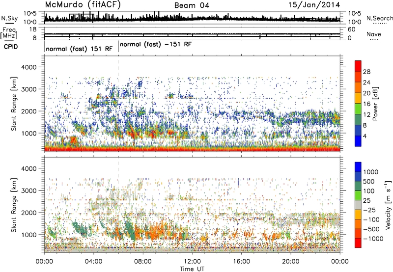393x272 pixels.
Task: Click the velocity panel 'Slant Range [km]' label
Action: (x=14, y=205)
